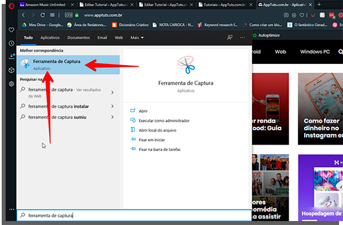
Task: Open the Opera sidebar history clock icon
Action: pyautogui.click(x=11, y=43)
